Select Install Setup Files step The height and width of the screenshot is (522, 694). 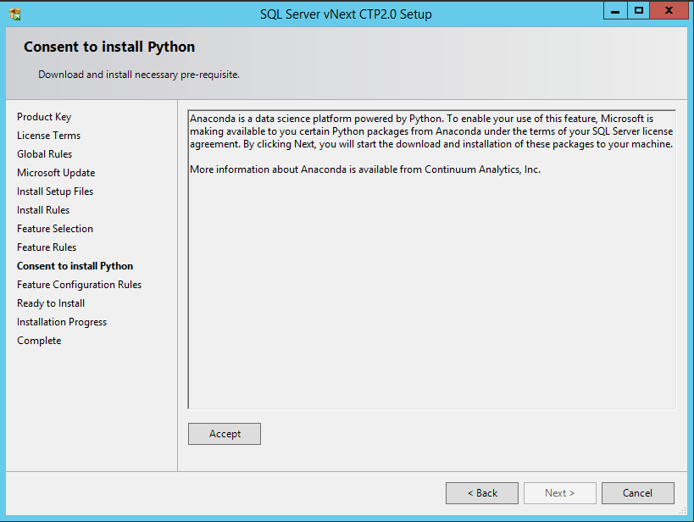point(55,192)
